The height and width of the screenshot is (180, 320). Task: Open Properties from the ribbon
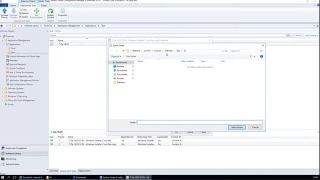[x=62, y=12]
